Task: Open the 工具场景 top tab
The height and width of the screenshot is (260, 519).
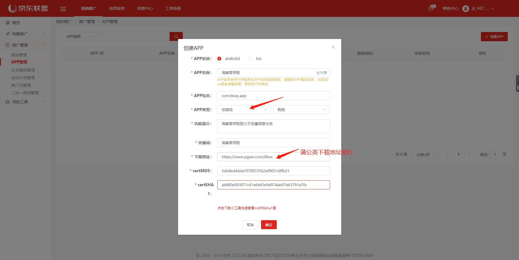Action: pyautogui.click(x=173, y=8)
